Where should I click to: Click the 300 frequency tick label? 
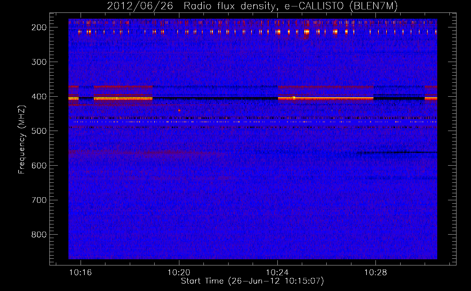(39, 62)
